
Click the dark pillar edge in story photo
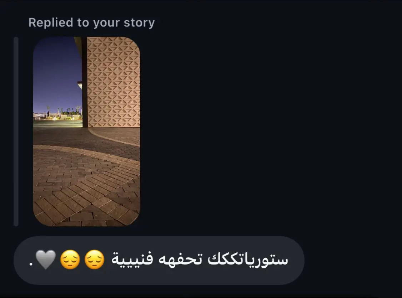(x=84, y=82)
